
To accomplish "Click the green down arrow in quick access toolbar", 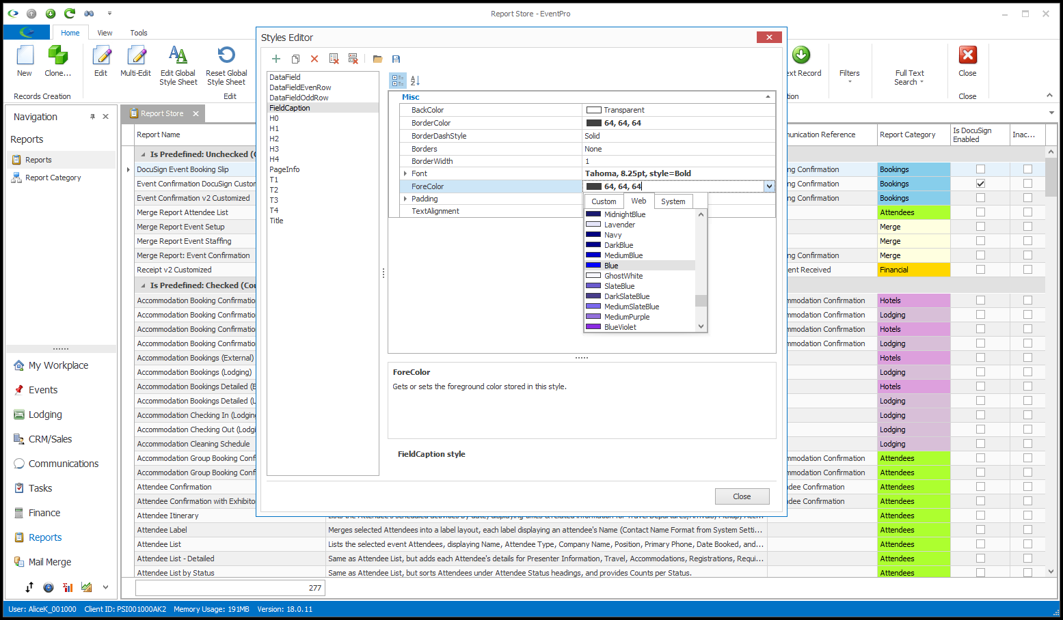I will coord(51,14).
